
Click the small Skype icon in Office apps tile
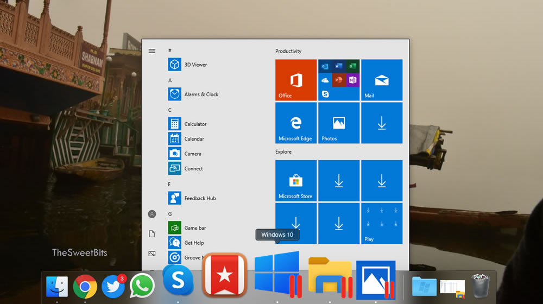click(325, 94)
